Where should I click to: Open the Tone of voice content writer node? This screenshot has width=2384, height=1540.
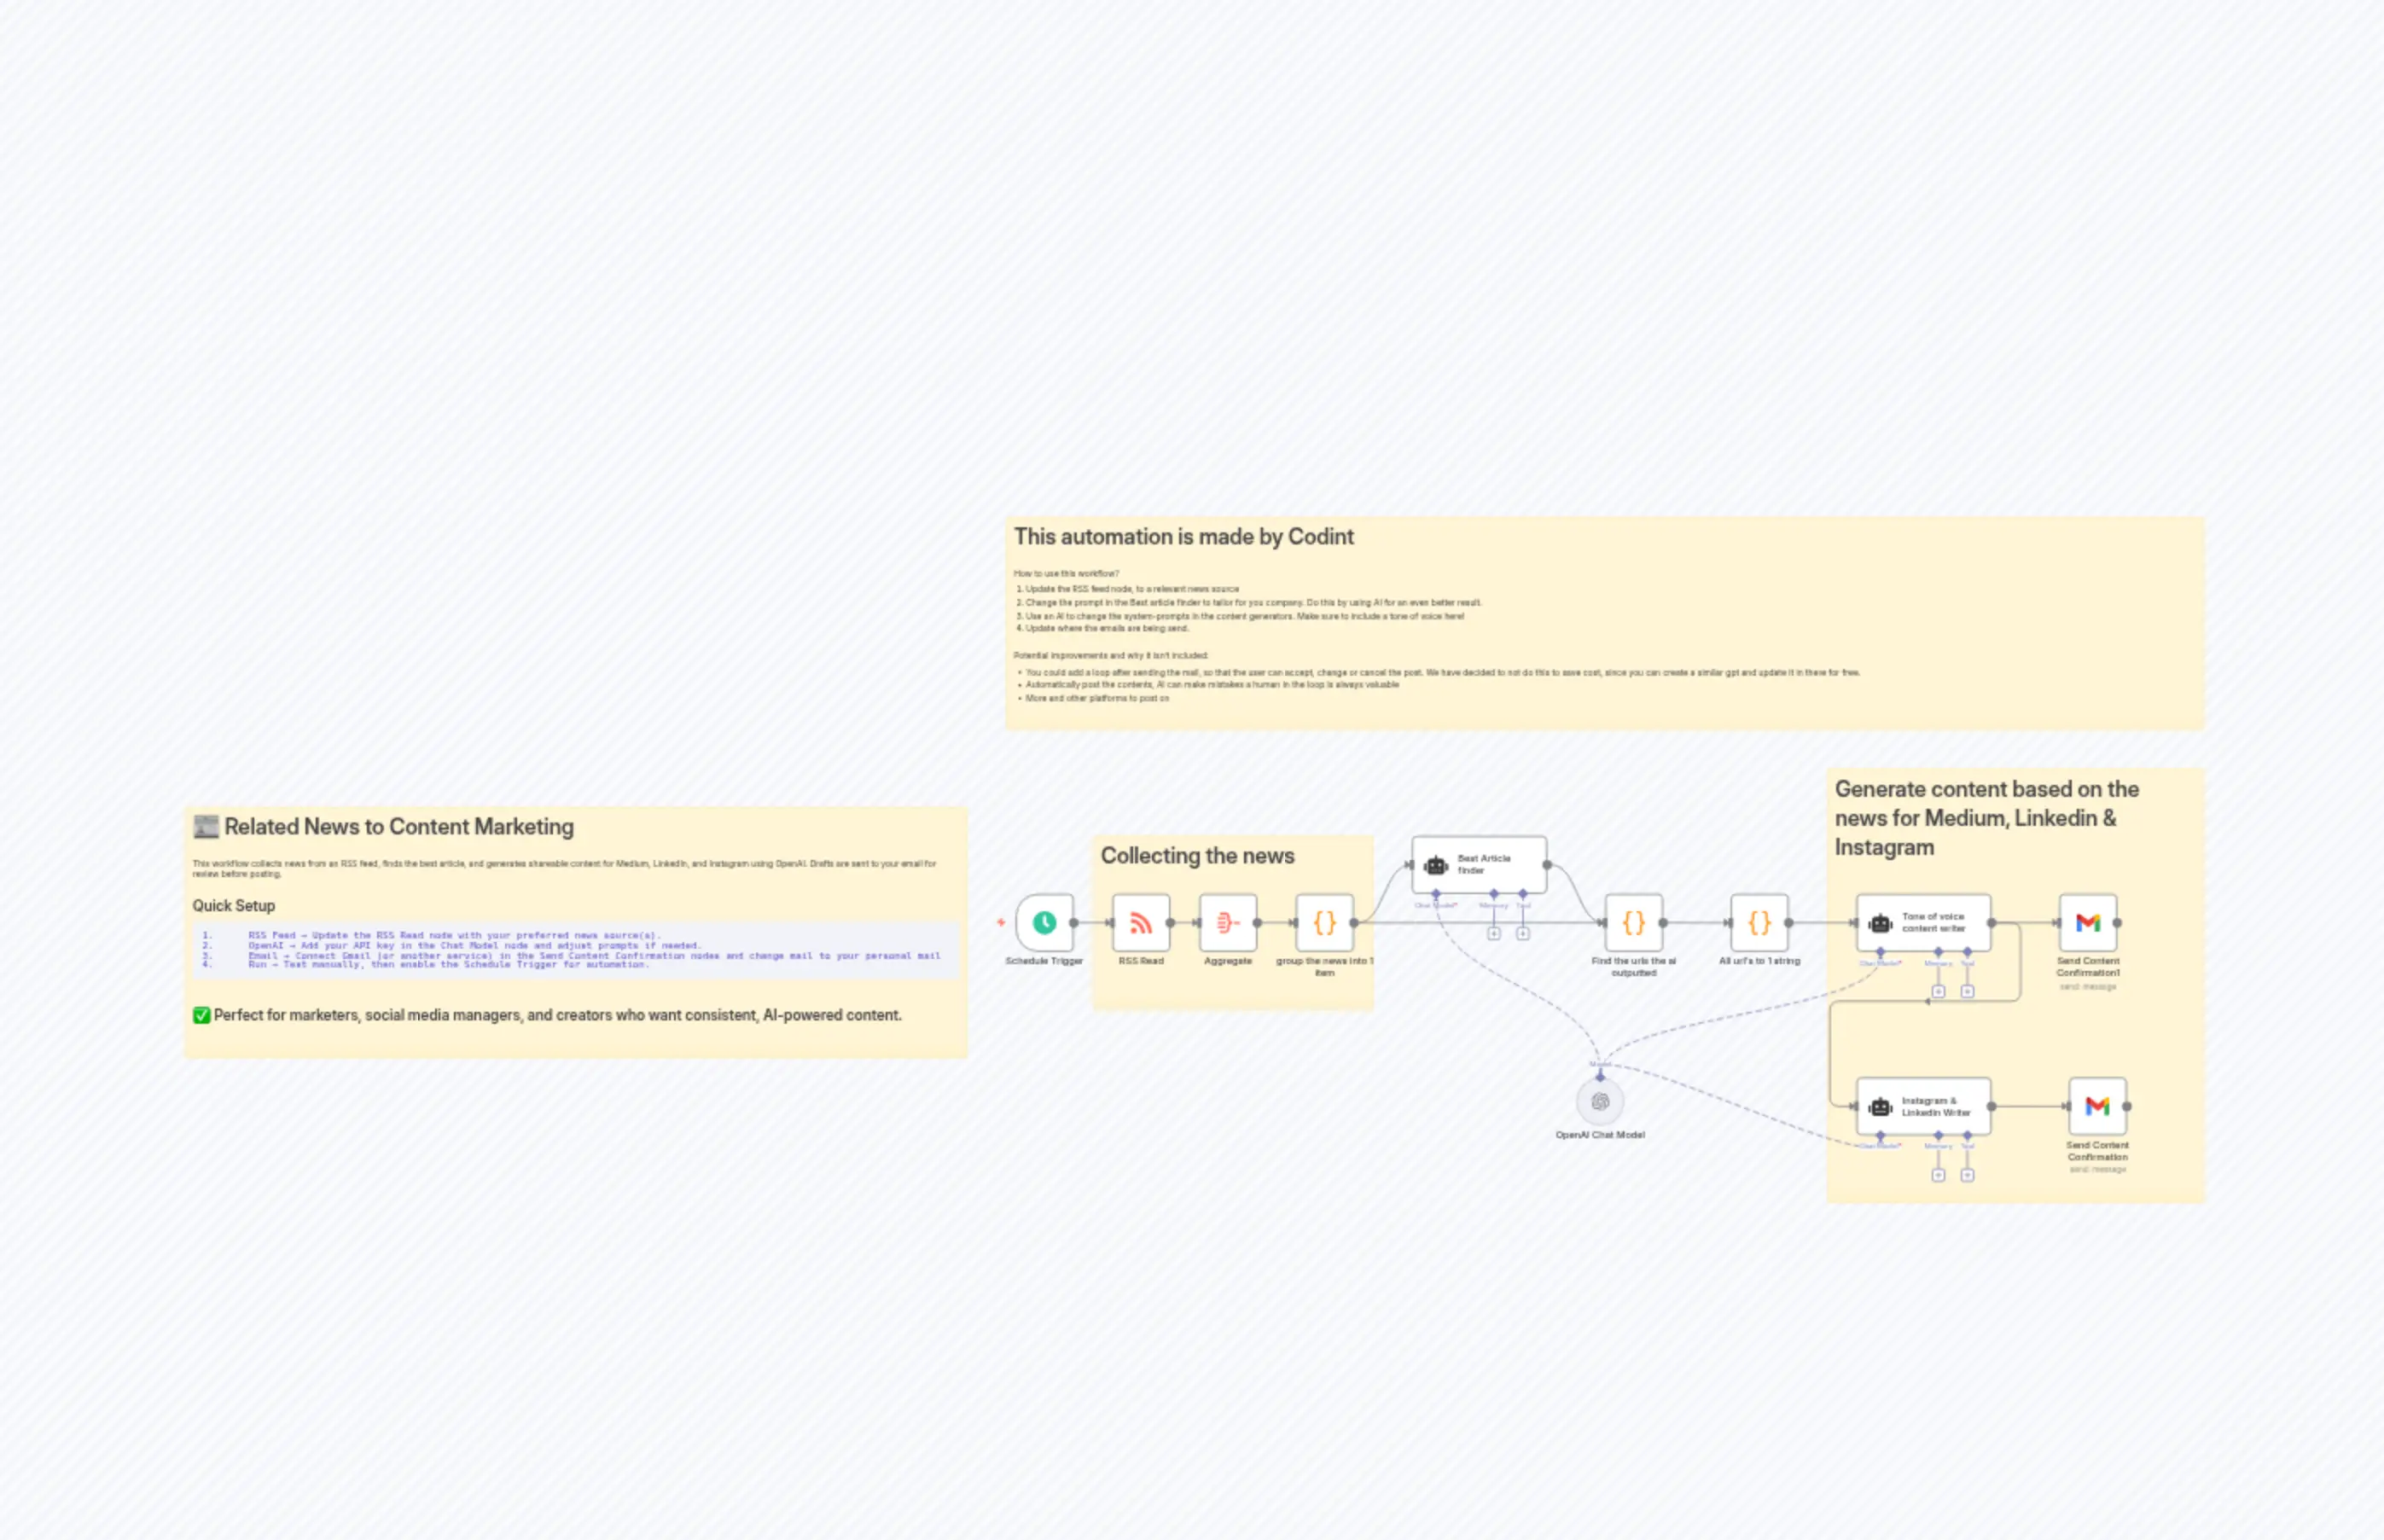pos(1923,922)
